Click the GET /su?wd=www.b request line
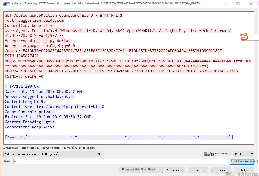 64,15
